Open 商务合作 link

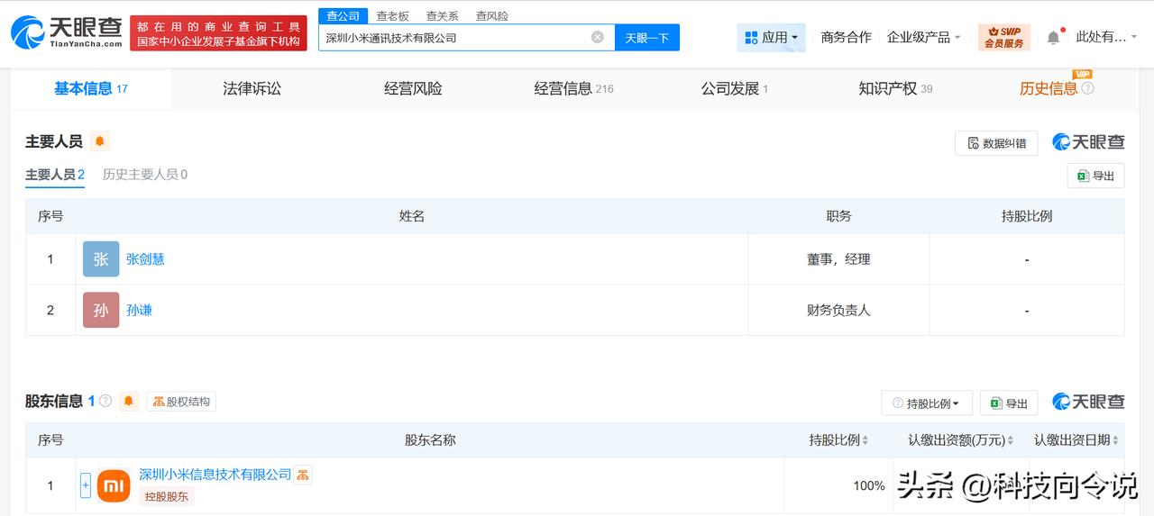point(846,37)
